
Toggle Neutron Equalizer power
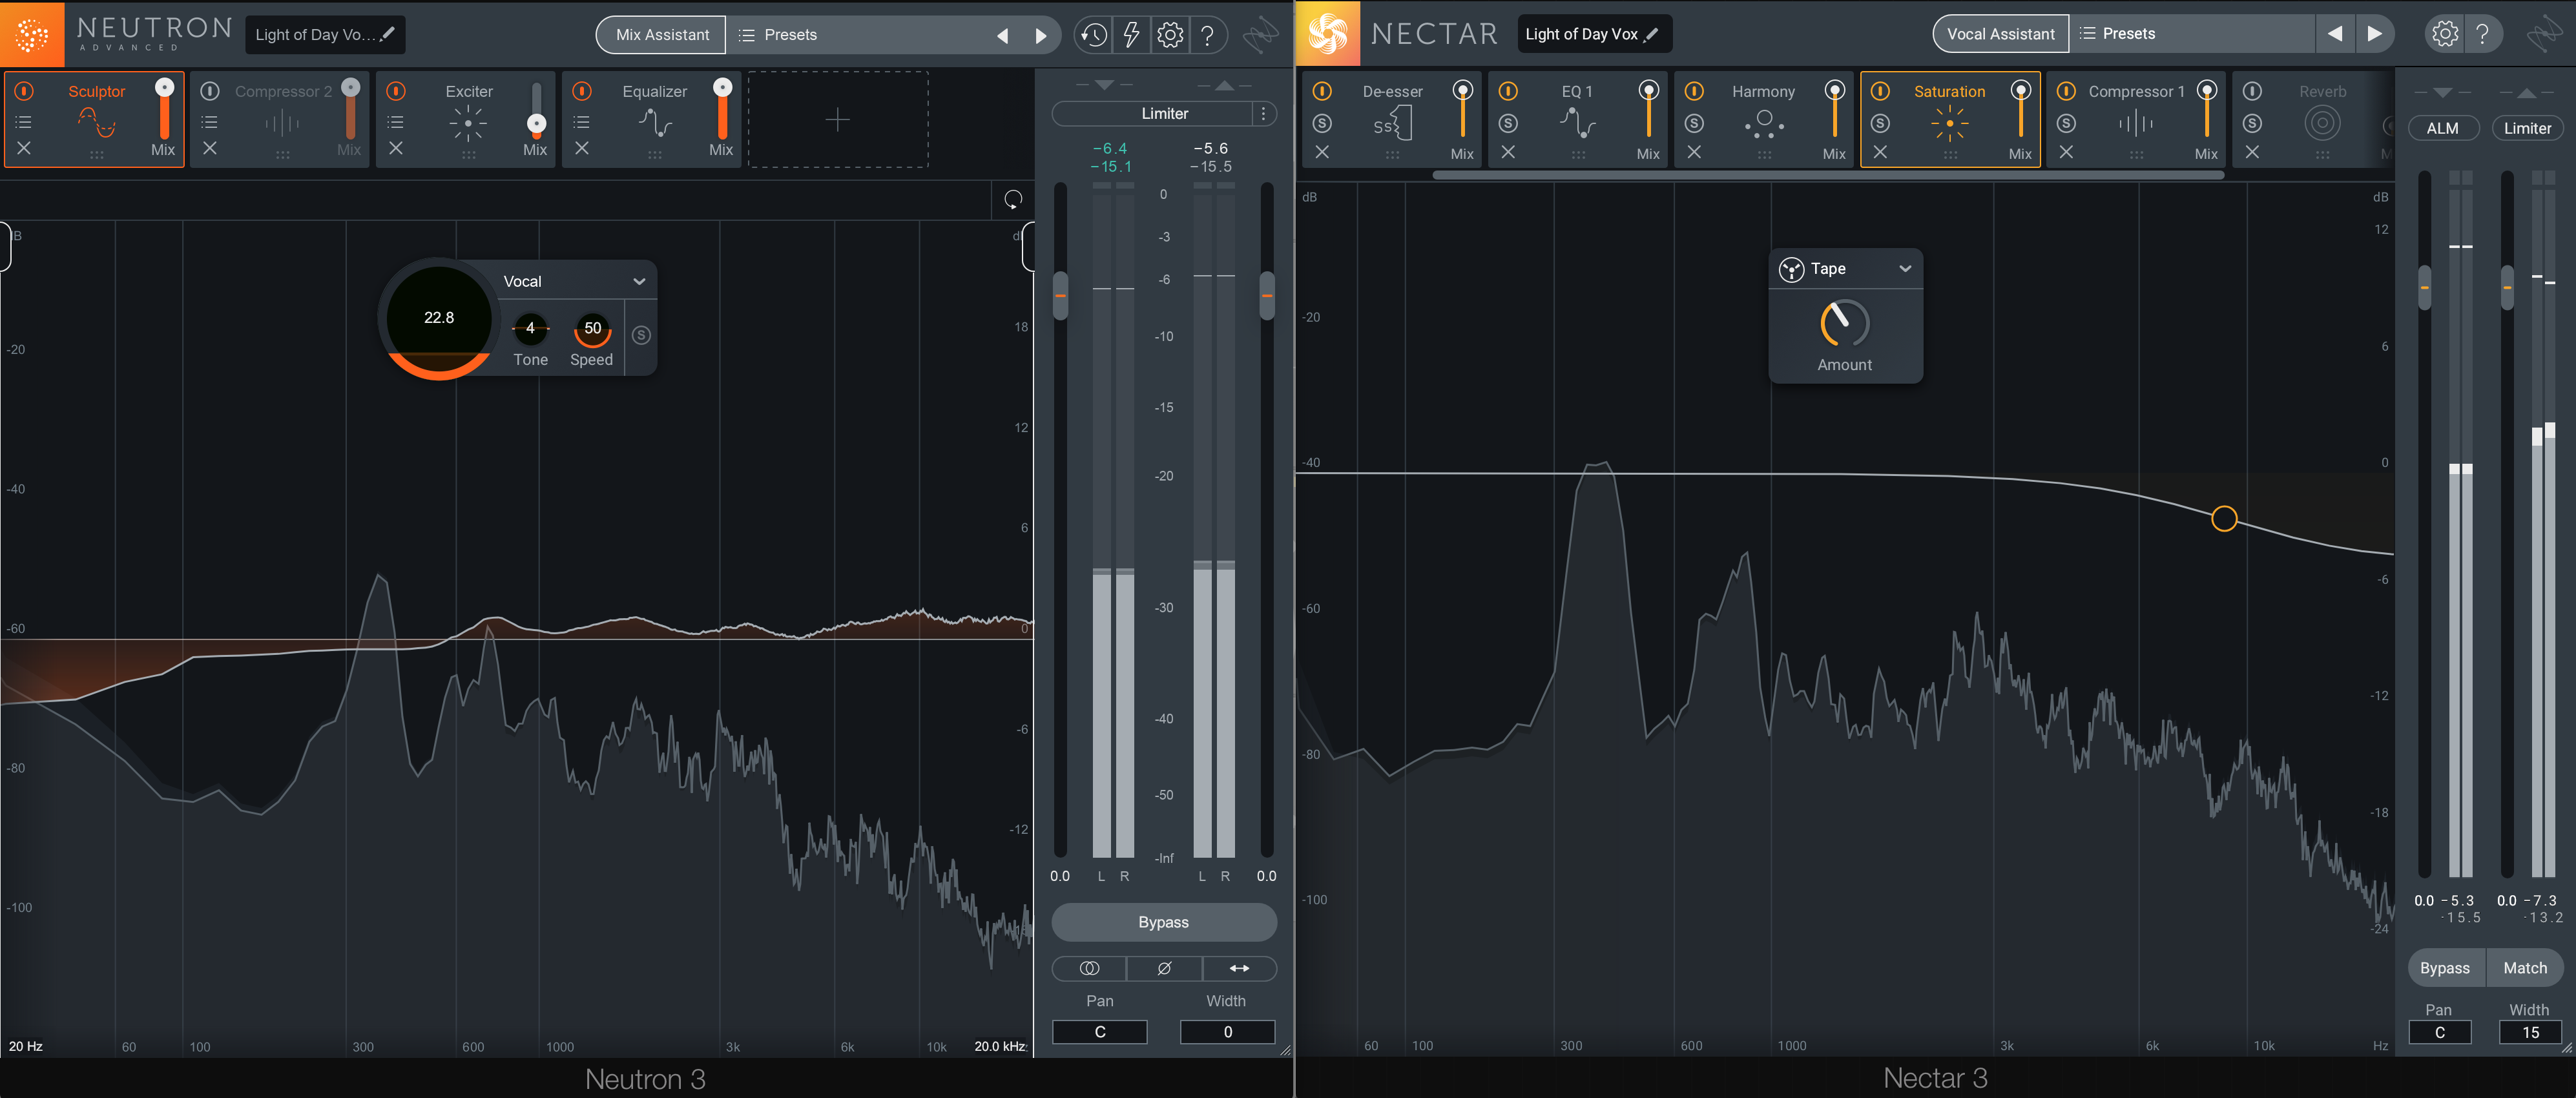582,91
